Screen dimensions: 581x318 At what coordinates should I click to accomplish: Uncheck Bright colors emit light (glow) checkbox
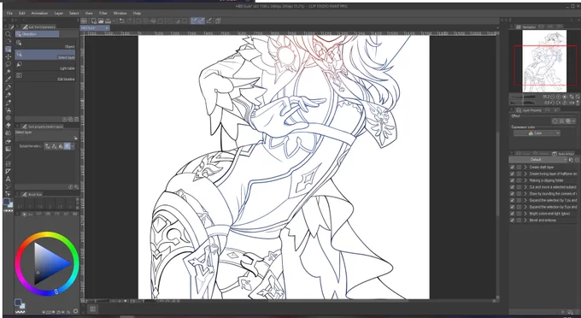click(x=512, y=214)
